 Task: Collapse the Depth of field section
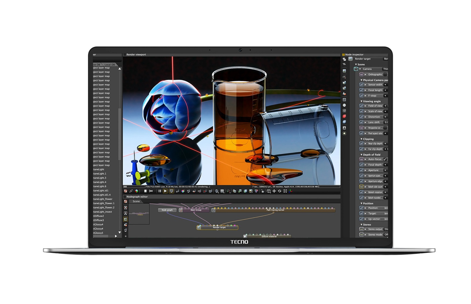361,154
